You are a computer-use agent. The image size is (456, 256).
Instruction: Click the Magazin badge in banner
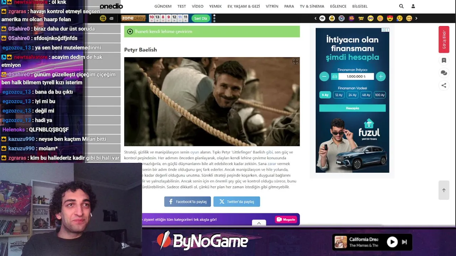point(286,219)
